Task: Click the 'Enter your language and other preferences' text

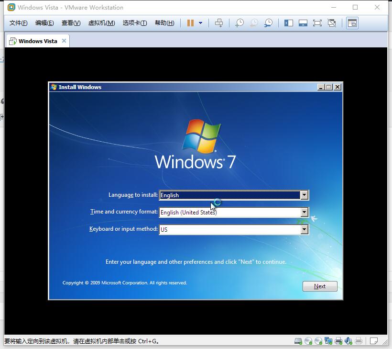Action: [196, 261]
